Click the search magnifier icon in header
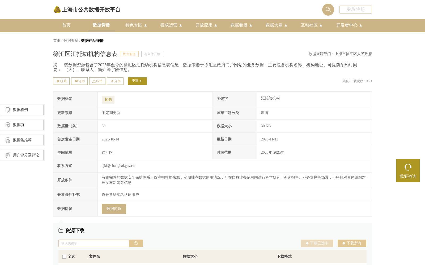The width and height of the screenshot is (425, 265). 328,10
